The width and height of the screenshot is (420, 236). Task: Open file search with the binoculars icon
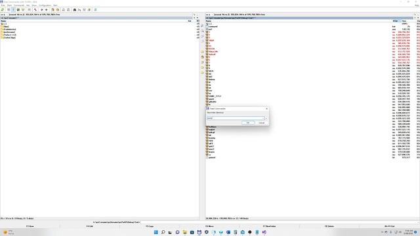coord(75,10)
